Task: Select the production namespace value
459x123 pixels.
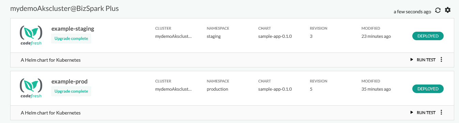Action: (x=217, y=89)
